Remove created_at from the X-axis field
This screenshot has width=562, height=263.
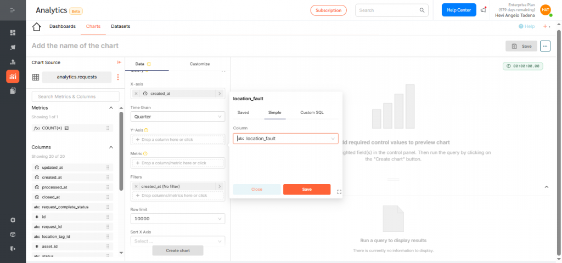click(x=136, y=94)
